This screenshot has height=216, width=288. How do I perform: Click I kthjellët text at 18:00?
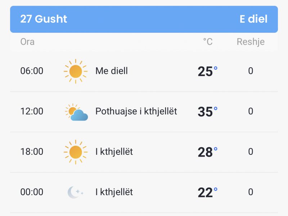tap(114, 152)
